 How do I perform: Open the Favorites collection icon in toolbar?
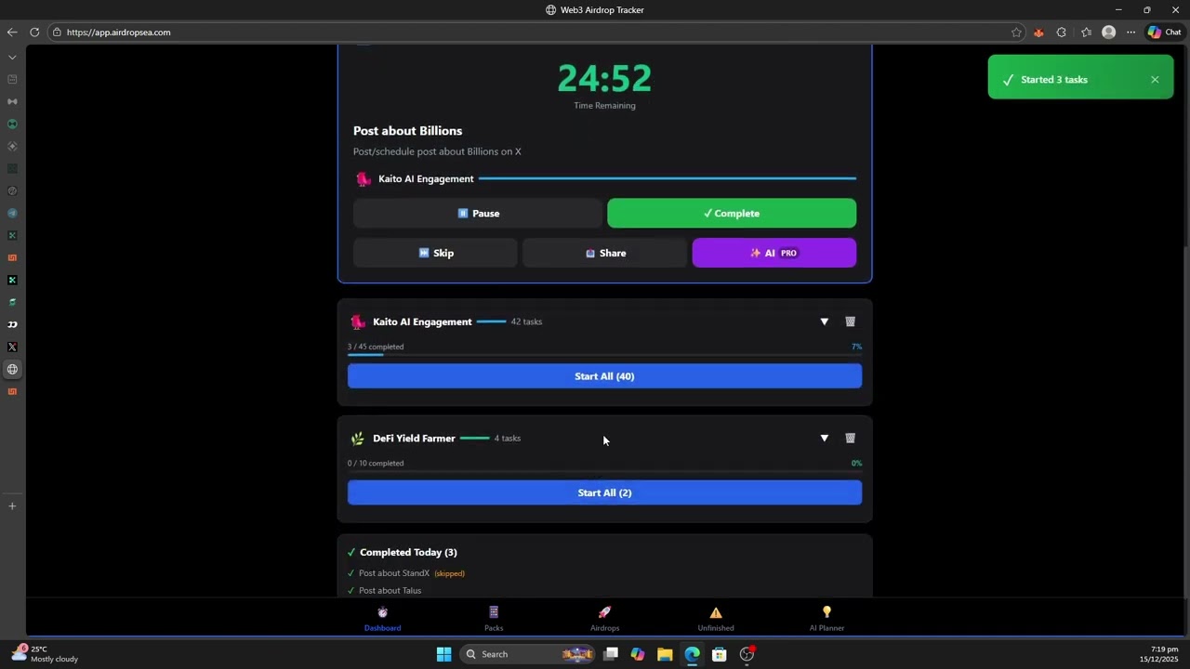pyautogui.click(x=1086, y=33)
